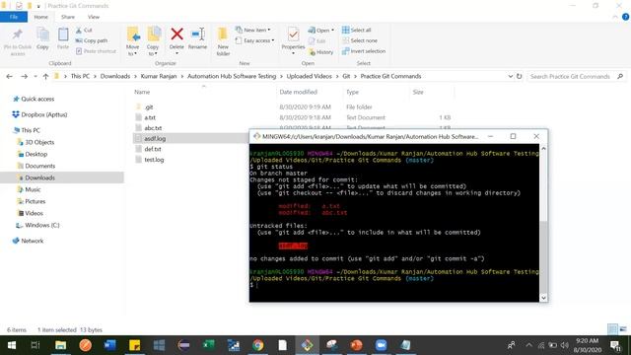Open Desktop in navigation pane
631x355 pixels.
click(35, 154)
